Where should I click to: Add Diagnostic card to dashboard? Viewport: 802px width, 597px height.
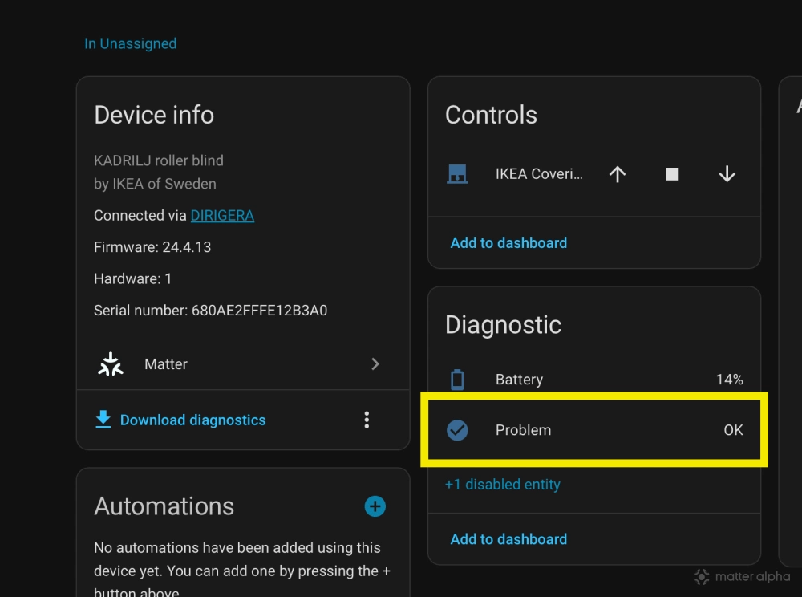pyautogui.click(x=508, y=539)
